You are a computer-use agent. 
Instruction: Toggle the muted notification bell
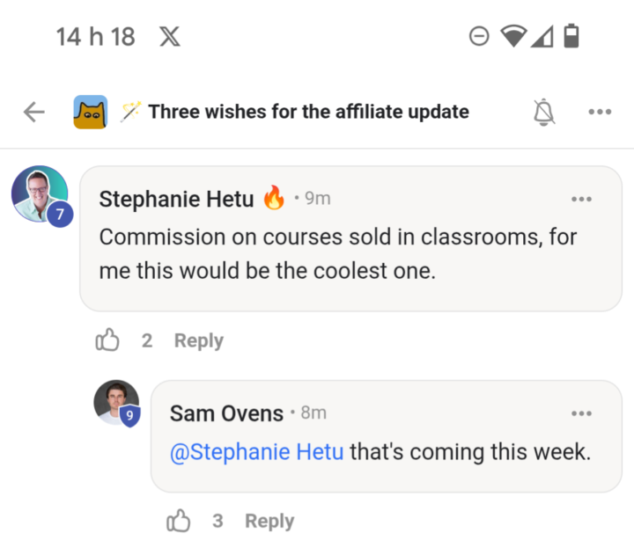pos(545,112)
